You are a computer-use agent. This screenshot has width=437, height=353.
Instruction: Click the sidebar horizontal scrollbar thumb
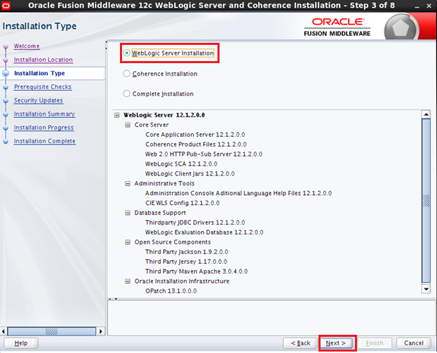pyautogui.click(x=52, y=331)
